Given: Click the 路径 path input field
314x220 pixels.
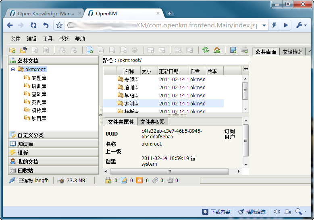Looking at the screenshot, I should (176, 60).
